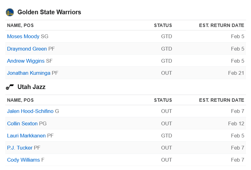Click Jonathan Kuminga's Feb 21 return date

coord(236,73)
